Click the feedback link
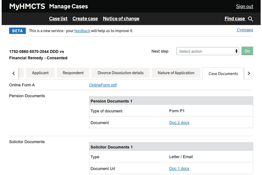 click(82, 31)
